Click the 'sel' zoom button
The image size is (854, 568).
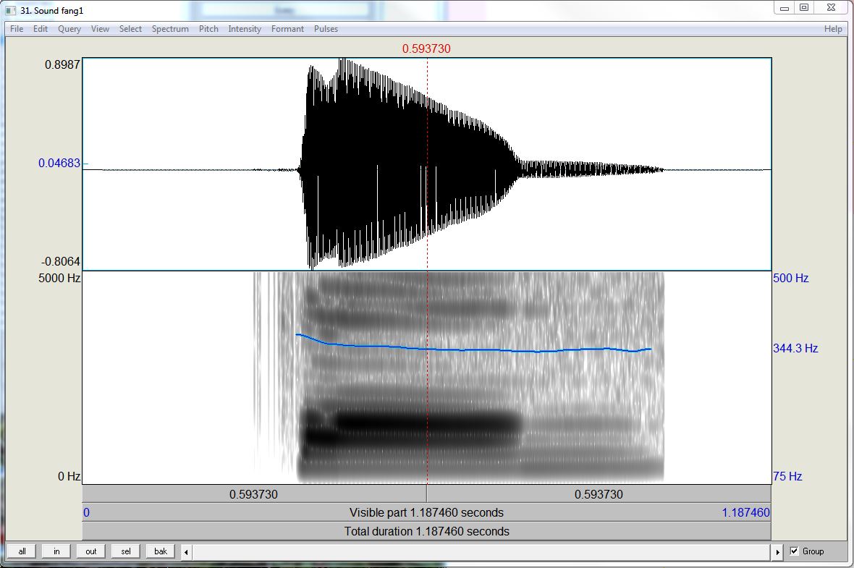click(x=126, y=551)
